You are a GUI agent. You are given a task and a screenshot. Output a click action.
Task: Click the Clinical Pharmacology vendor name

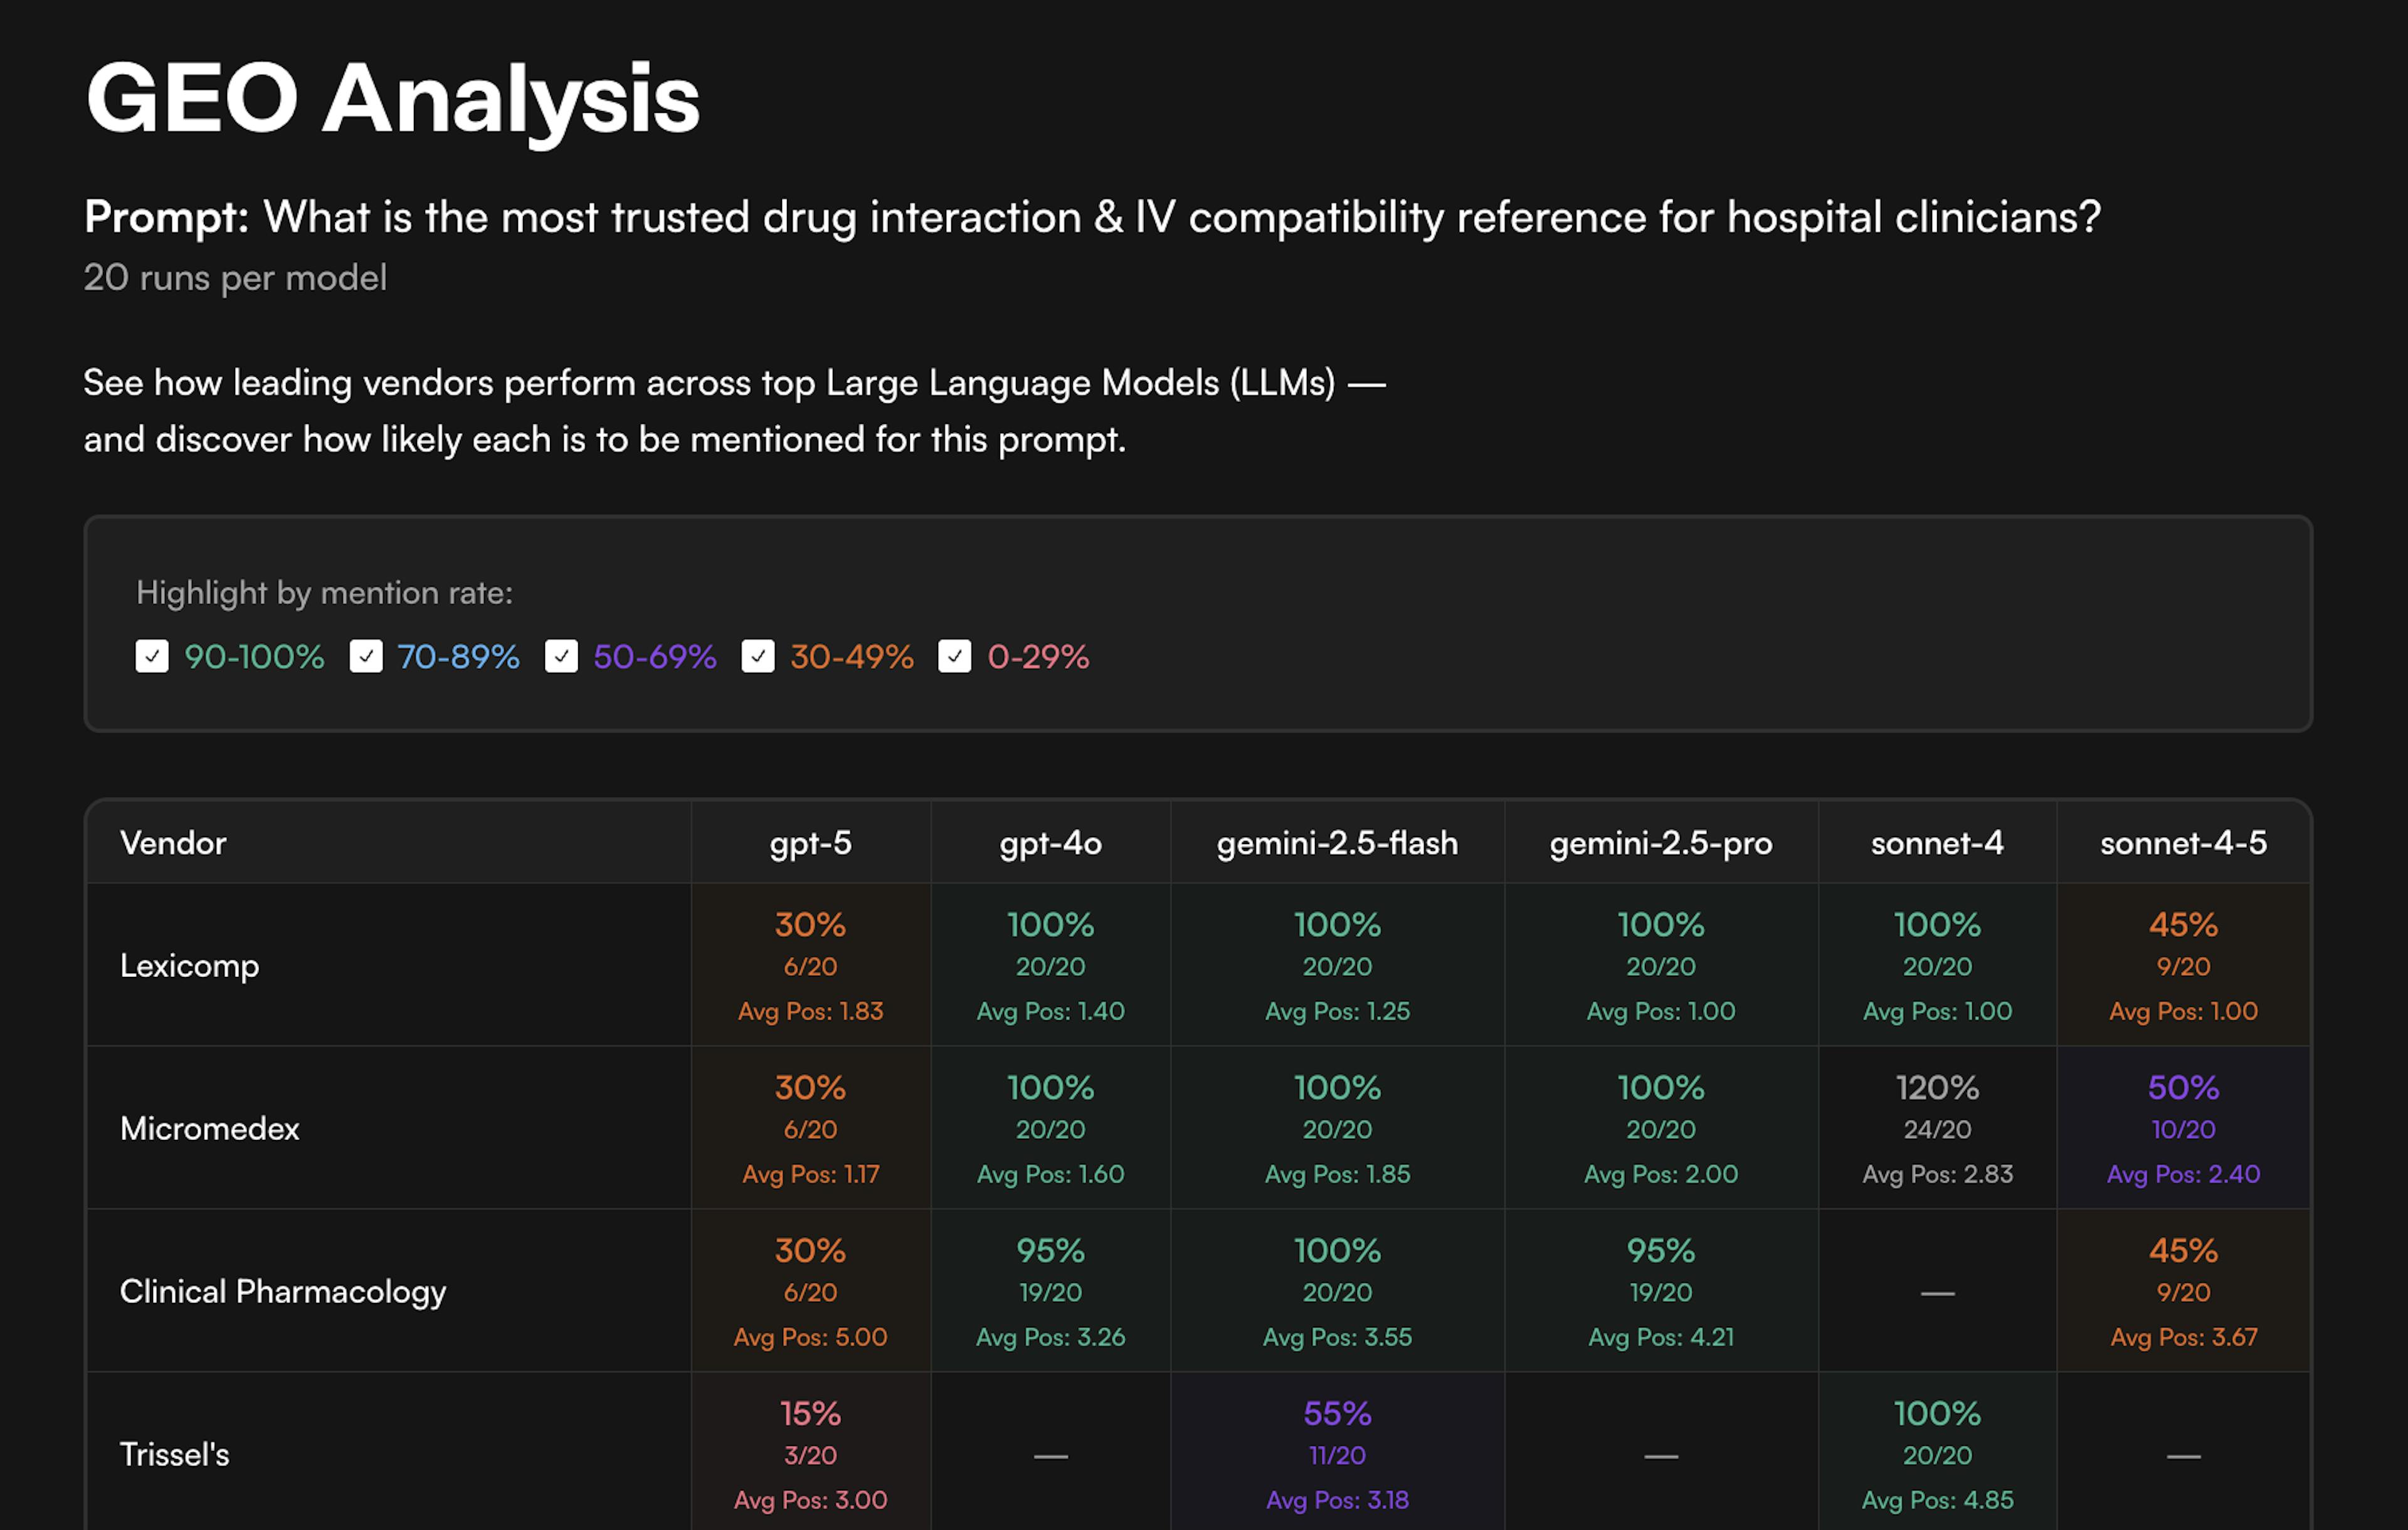click(x=283, y=1292)
